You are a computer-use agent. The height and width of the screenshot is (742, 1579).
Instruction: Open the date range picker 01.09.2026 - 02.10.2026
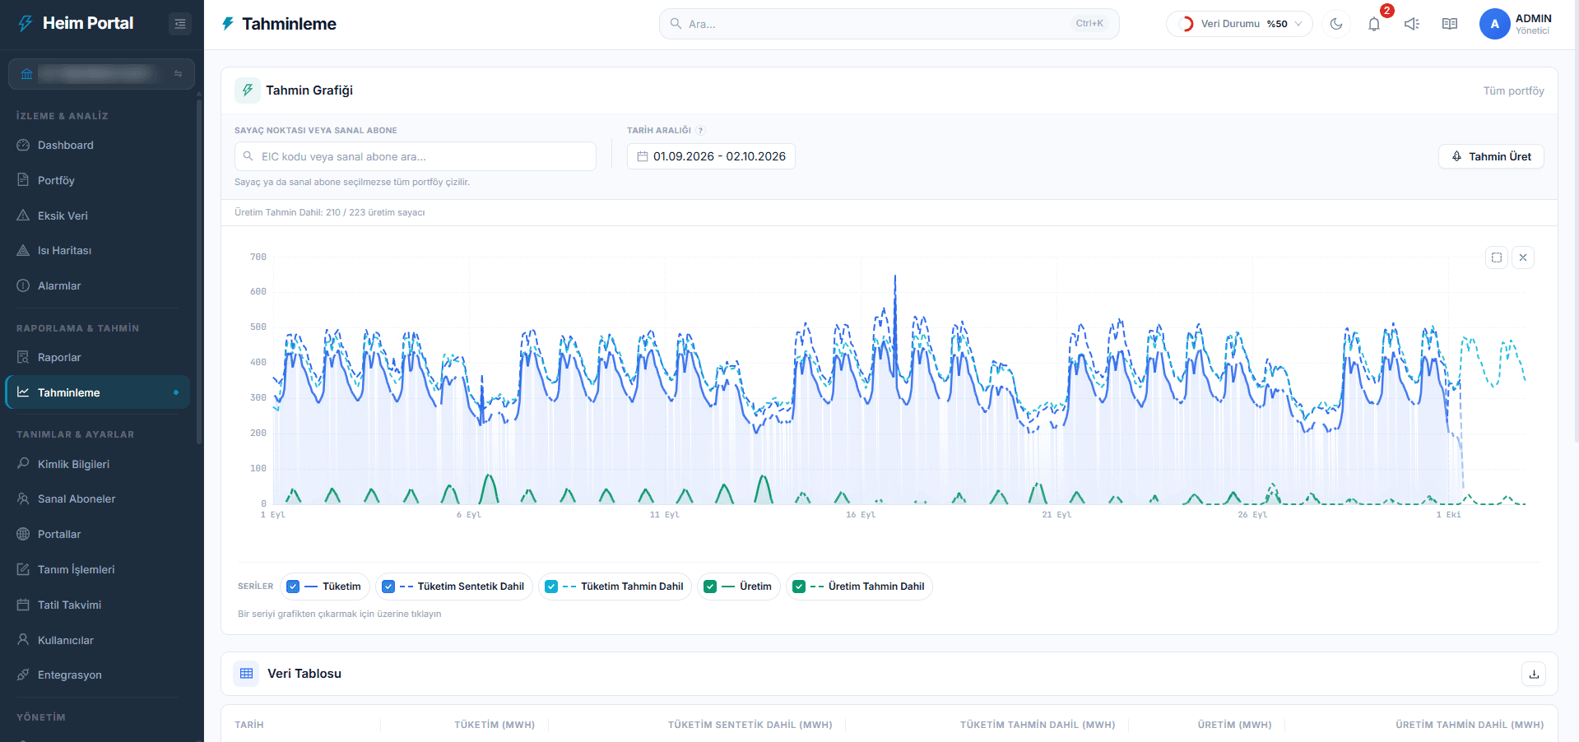711,156
